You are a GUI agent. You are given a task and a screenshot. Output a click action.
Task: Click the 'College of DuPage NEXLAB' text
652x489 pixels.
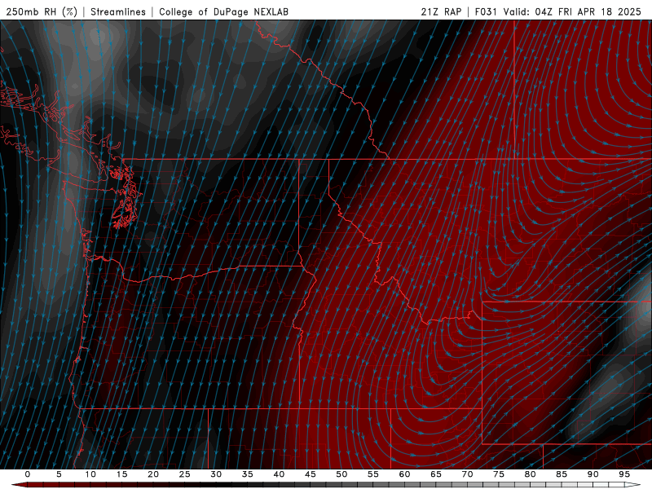(x=223, y=11)
